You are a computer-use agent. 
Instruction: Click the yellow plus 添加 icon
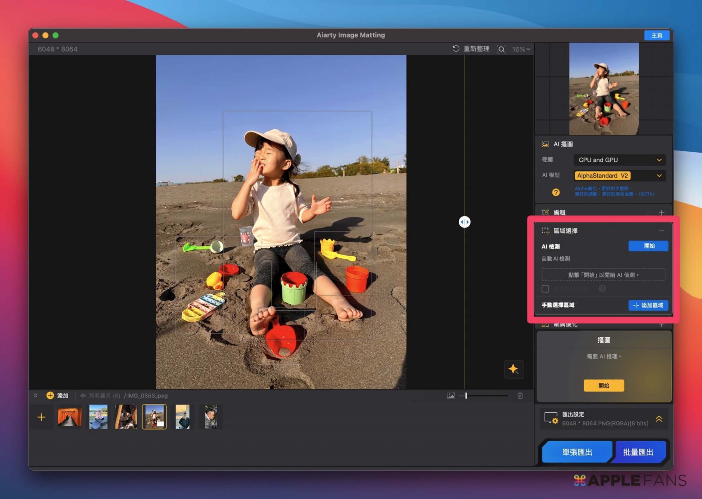click(50, 396)
